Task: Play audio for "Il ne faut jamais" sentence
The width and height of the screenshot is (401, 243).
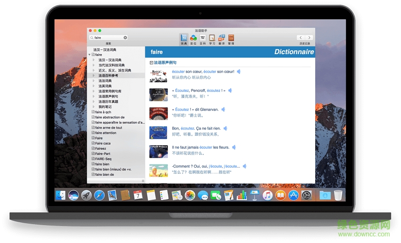Action: [x=234, y=147]
